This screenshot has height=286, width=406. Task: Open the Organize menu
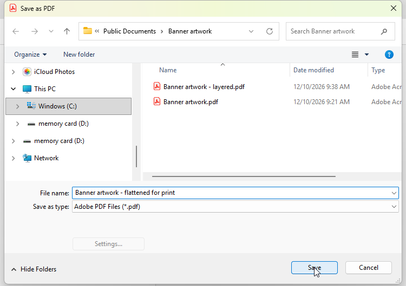[x=30, y=55]
